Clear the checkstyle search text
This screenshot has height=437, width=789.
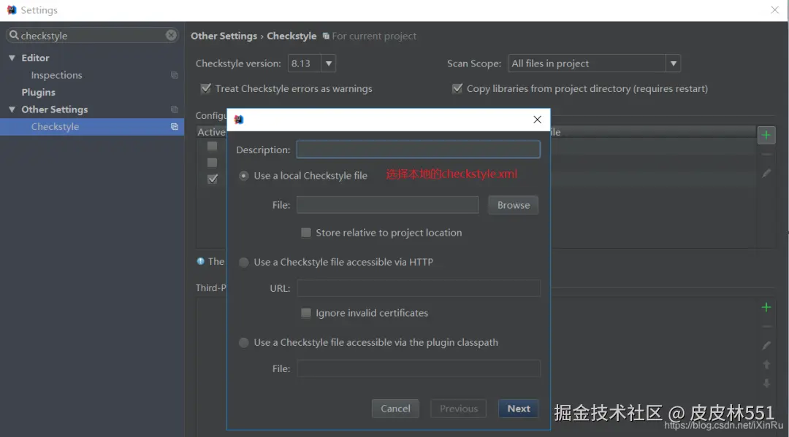pyautogui.click(x=171, y=35)
